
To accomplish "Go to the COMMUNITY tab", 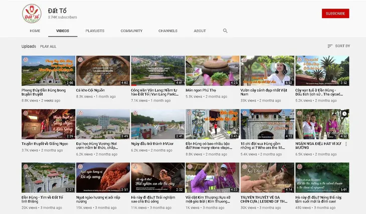I will coord(132,31).
